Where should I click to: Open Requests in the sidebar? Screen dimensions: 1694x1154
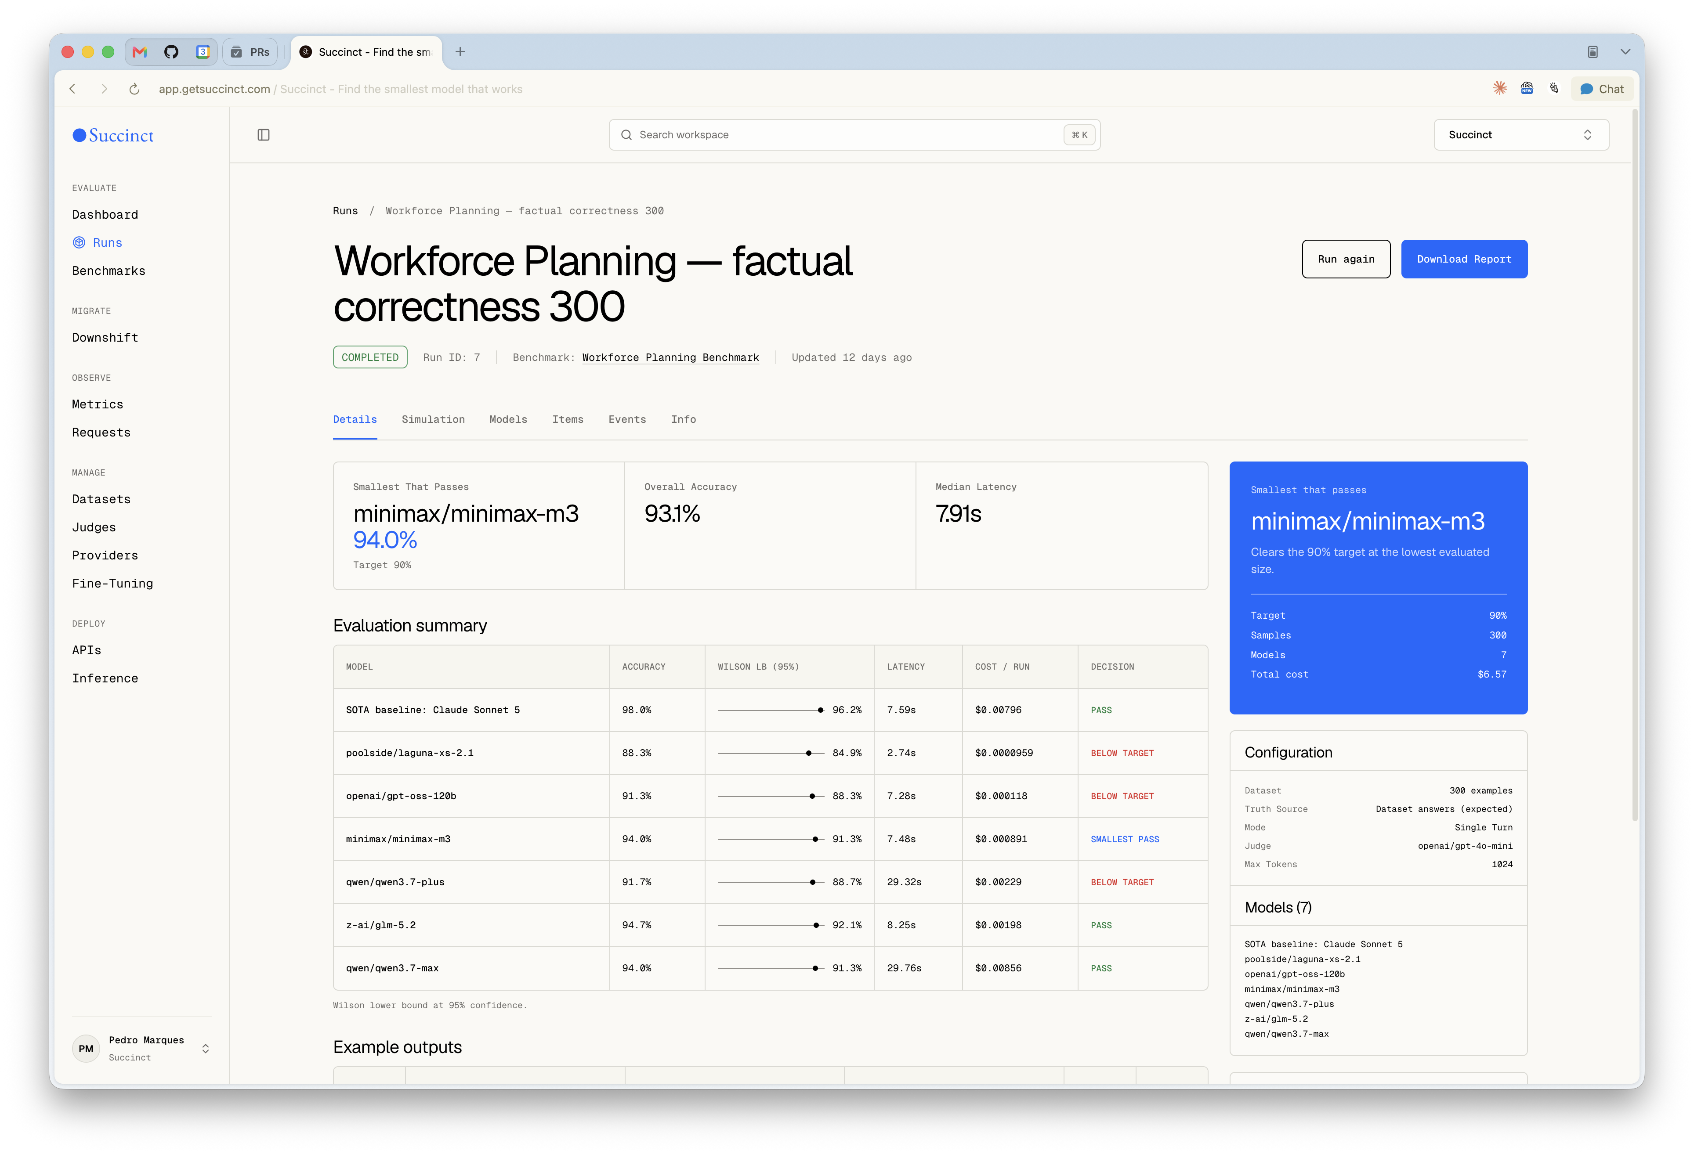click(101, 432)
